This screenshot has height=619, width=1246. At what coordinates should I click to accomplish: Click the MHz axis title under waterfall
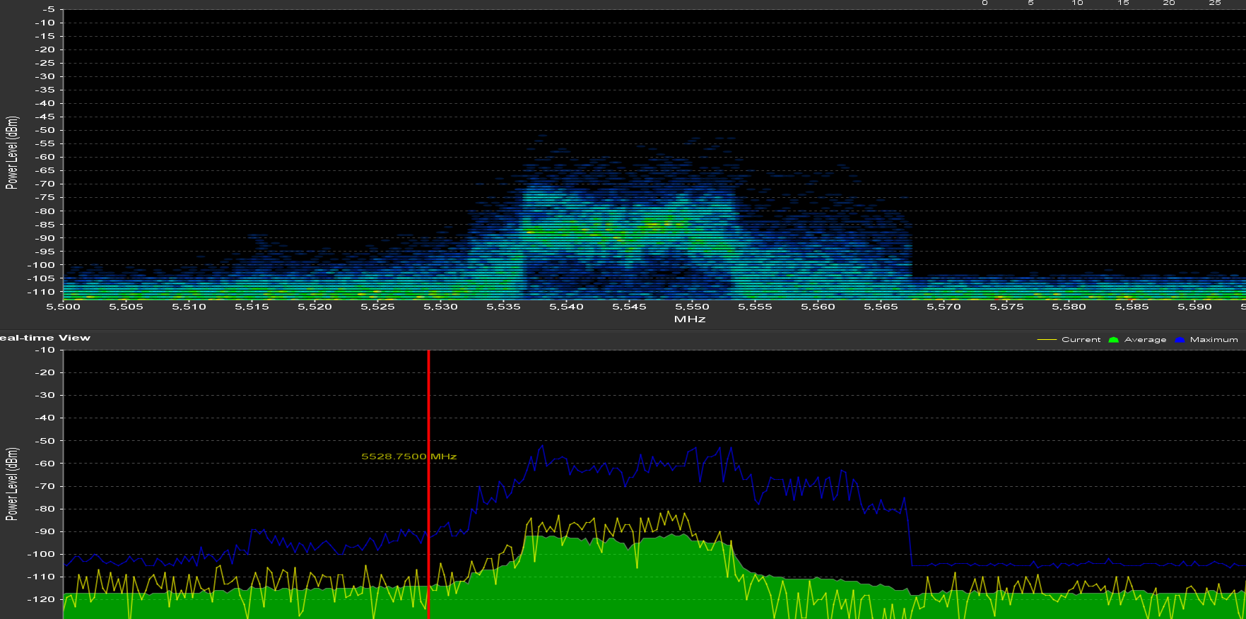pos(690,319)
